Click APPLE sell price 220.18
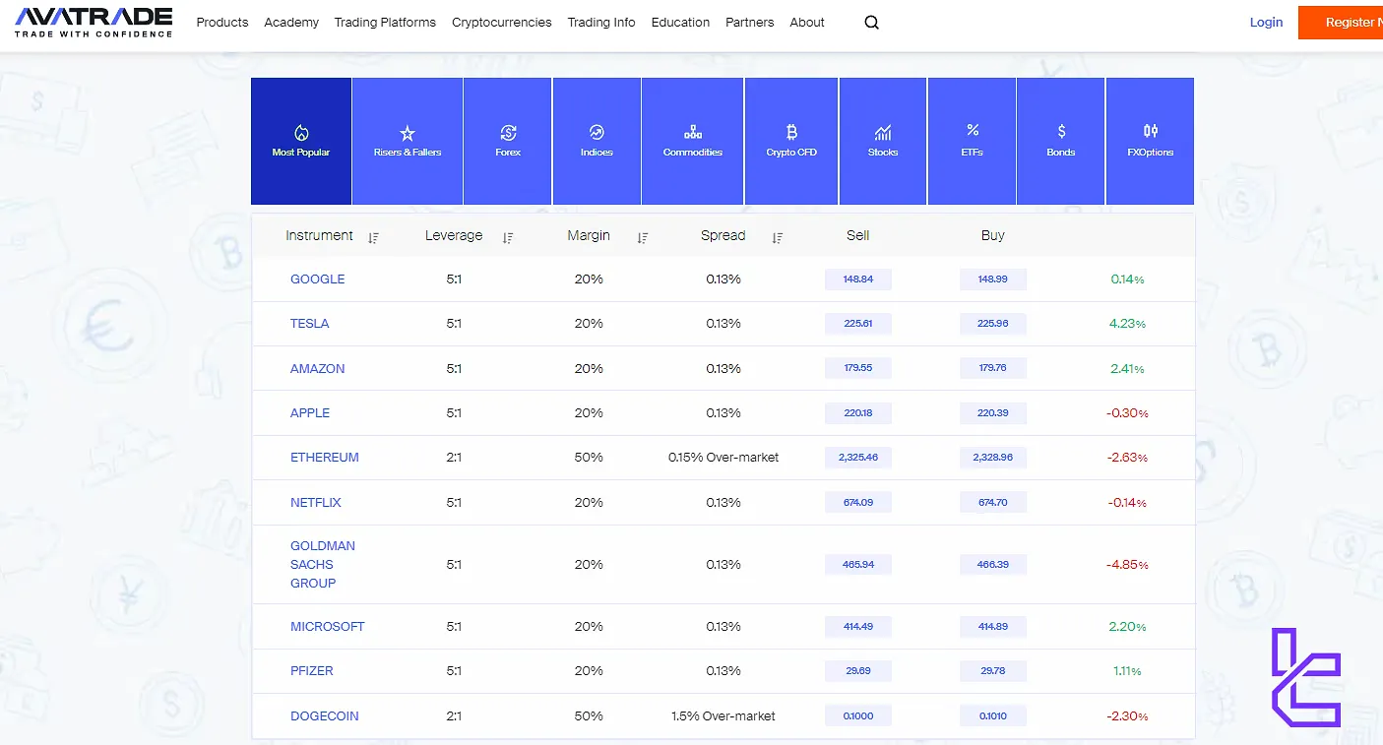The image size is (1383, 745). pyautogui.click(x=858, y=413)
